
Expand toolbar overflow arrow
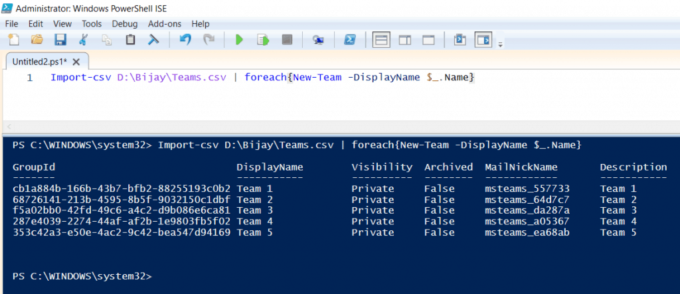[500, 44]
